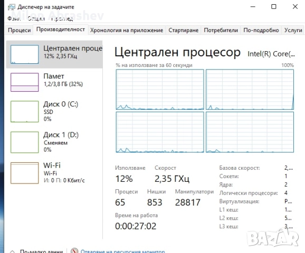Click memory mini graph thumbnail
This screenshot has height=253, width=305.
coord(24,82)
